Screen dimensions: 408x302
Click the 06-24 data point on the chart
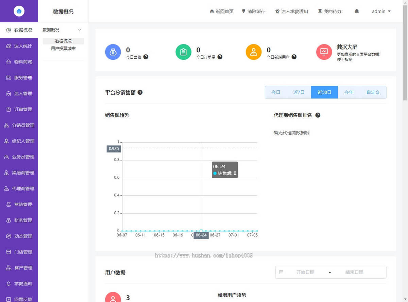[201, 231]
